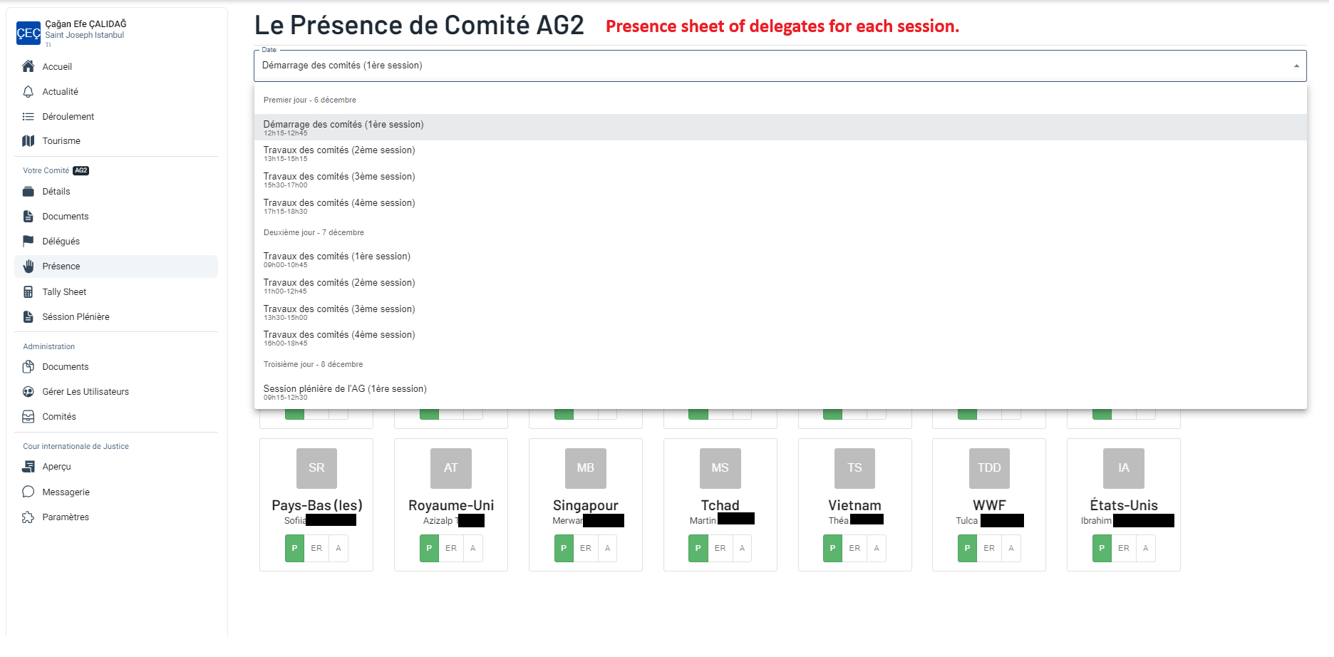Image resolution: width=1334 pixels, height=657 pixels.
Task: Choose Session plénière de l'AG option
Action: [x=345, y=392]
